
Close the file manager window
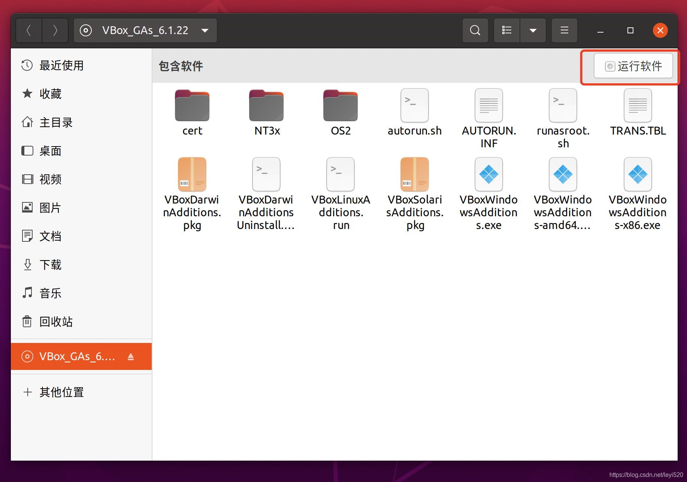[x=660, y=30]
